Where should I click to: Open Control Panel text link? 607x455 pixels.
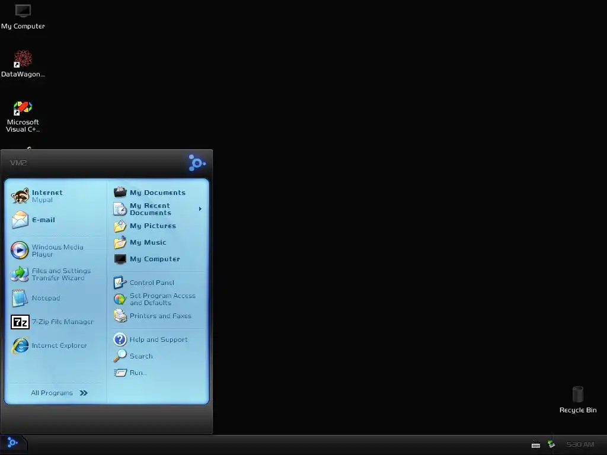[x=152, y=283]
